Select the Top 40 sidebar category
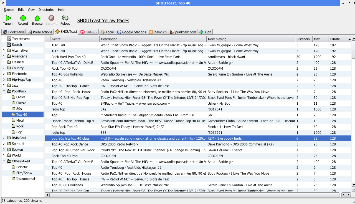The image size is (355, 204). 23,115
